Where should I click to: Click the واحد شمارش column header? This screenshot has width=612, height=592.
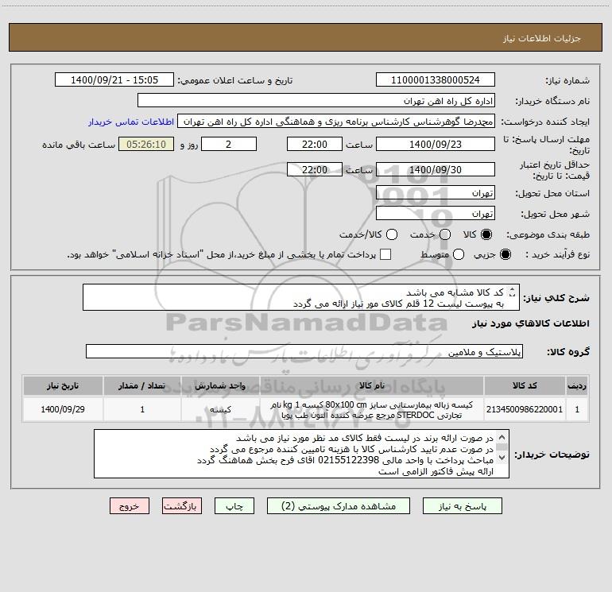click(x=220, y=385)
